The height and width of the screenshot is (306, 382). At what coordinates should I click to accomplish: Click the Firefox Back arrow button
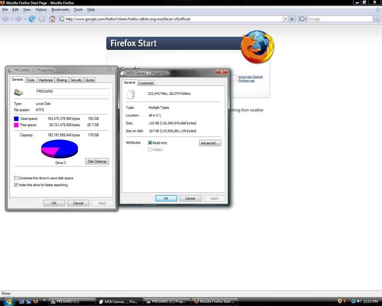pyautogui.click(x=5, y=19)
